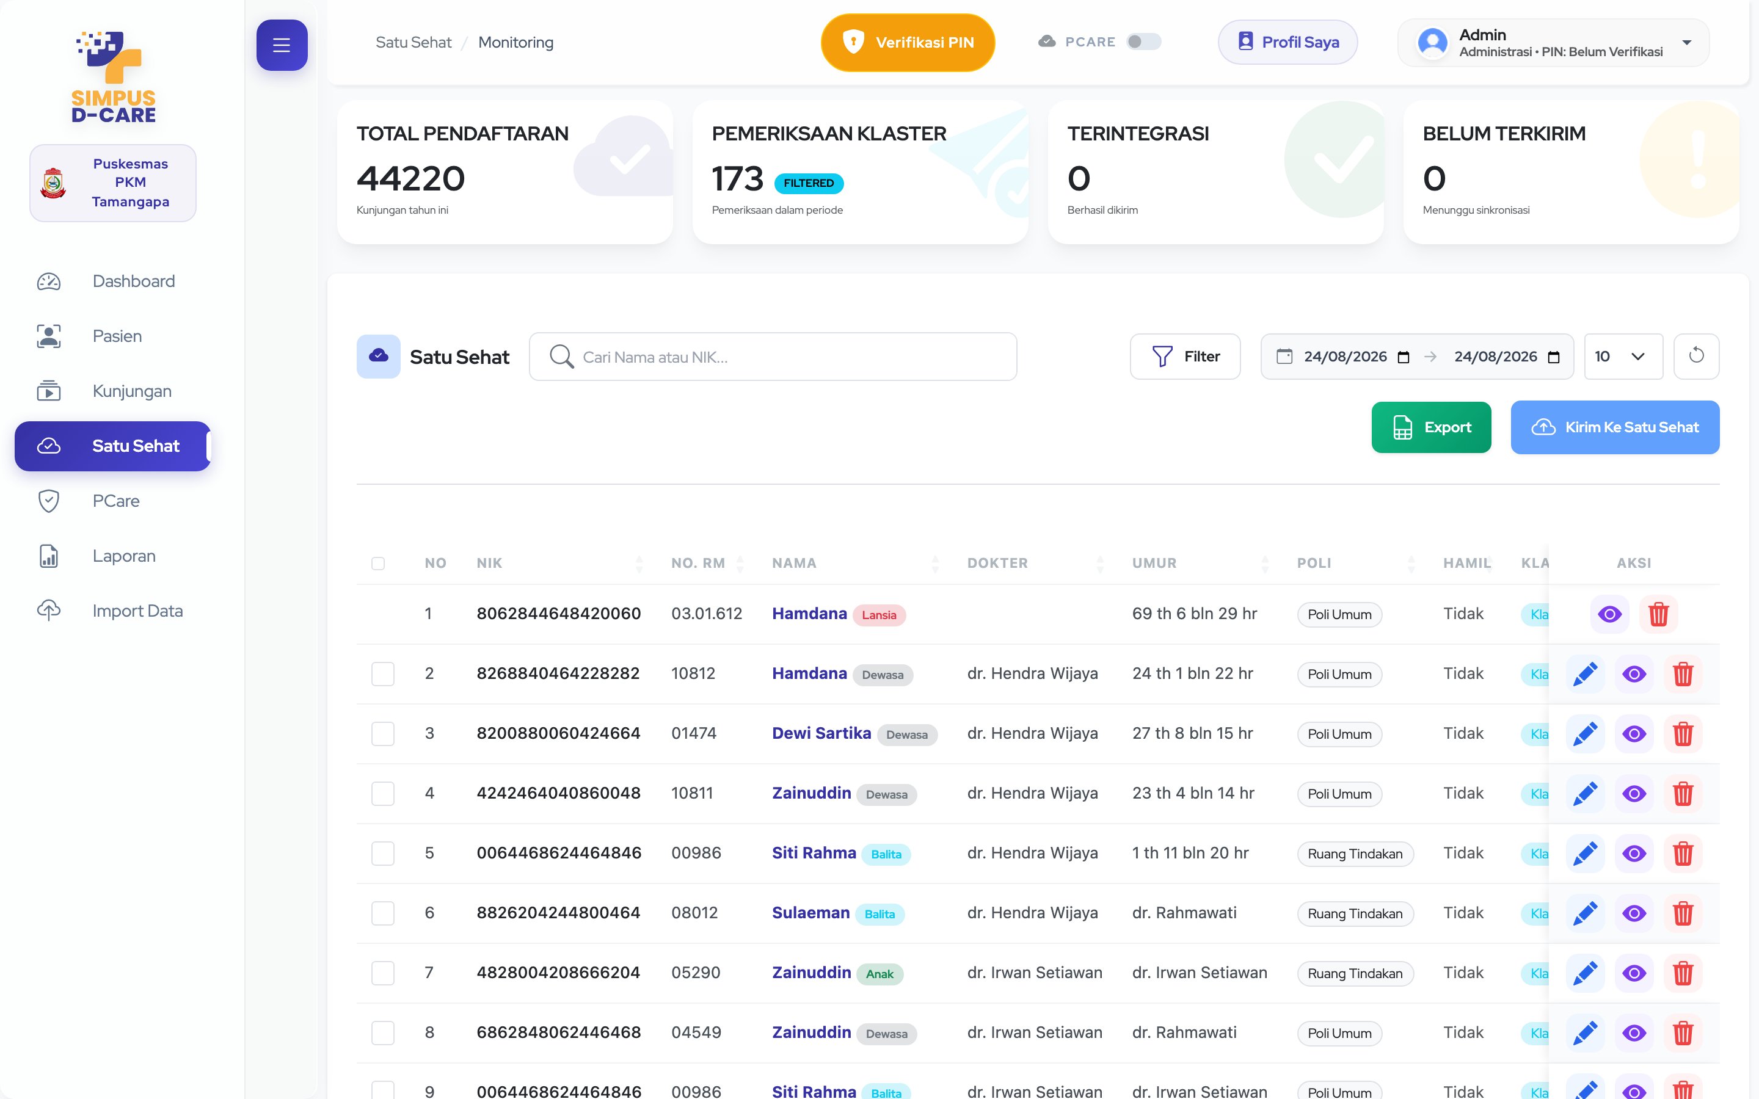The width and height of the screenshot is (1759, 1099).
Task: Check the row 3 Dewi Sartika checkbox
Action: point(382,734)
